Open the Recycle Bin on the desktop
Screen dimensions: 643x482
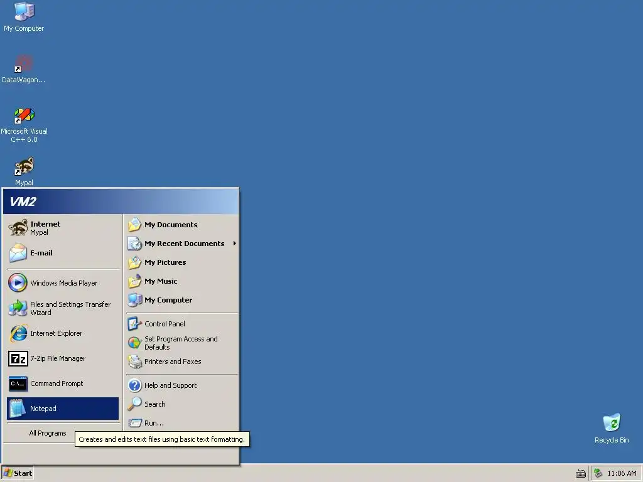[x=612, y=428]
